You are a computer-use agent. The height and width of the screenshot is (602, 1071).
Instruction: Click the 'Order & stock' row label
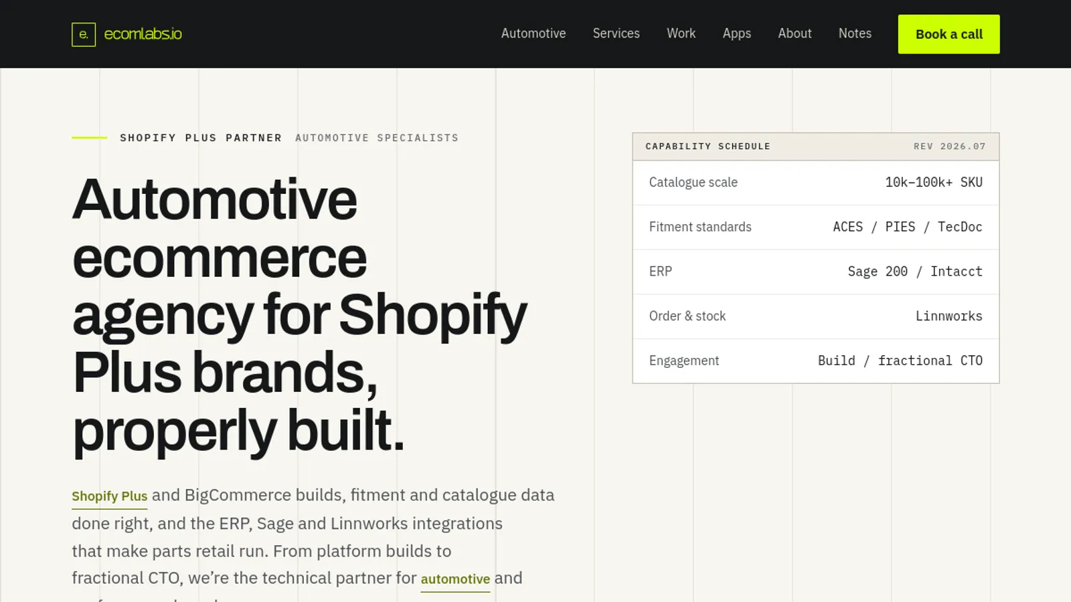(x=687, y=316)
